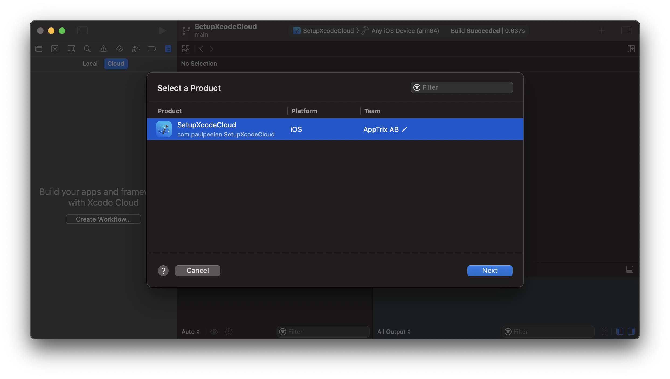Add an editor on the right
The height and width of the screenshot is (379, 670).
[x=631, y=49]
